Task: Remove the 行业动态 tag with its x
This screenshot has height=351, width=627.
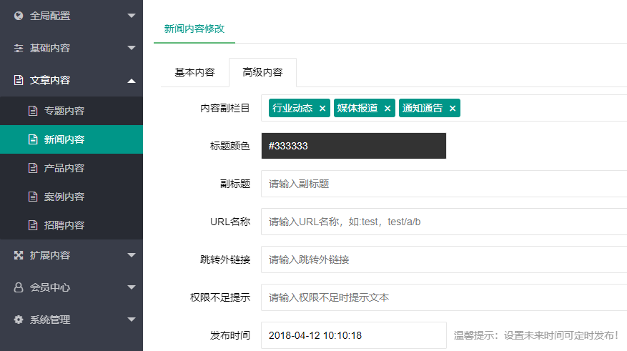Action: click(322, 109)
